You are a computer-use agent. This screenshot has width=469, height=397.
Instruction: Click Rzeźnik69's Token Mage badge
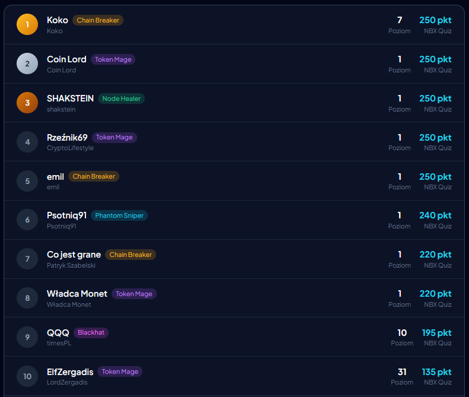point(114,138)
